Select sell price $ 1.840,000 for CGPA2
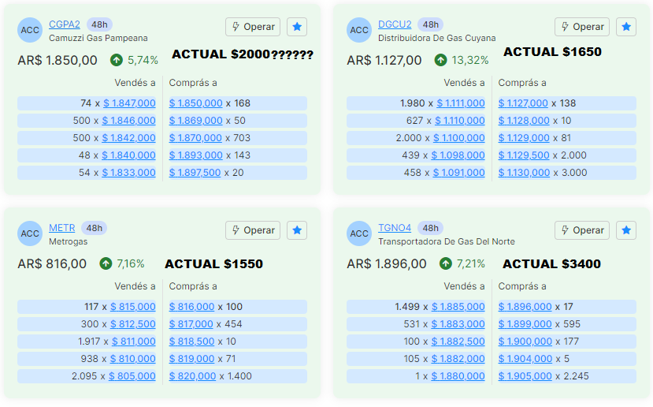This screenshot has width=653, height=407. 128,155
